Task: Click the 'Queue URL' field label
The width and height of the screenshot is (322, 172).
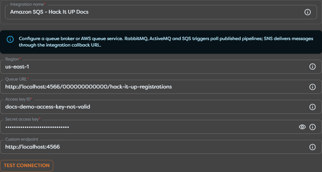Action: [x=17, y=79]
